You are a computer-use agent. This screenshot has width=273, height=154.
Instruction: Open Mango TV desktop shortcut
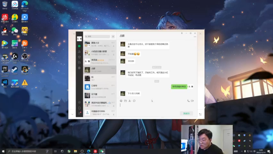(25, 44)
